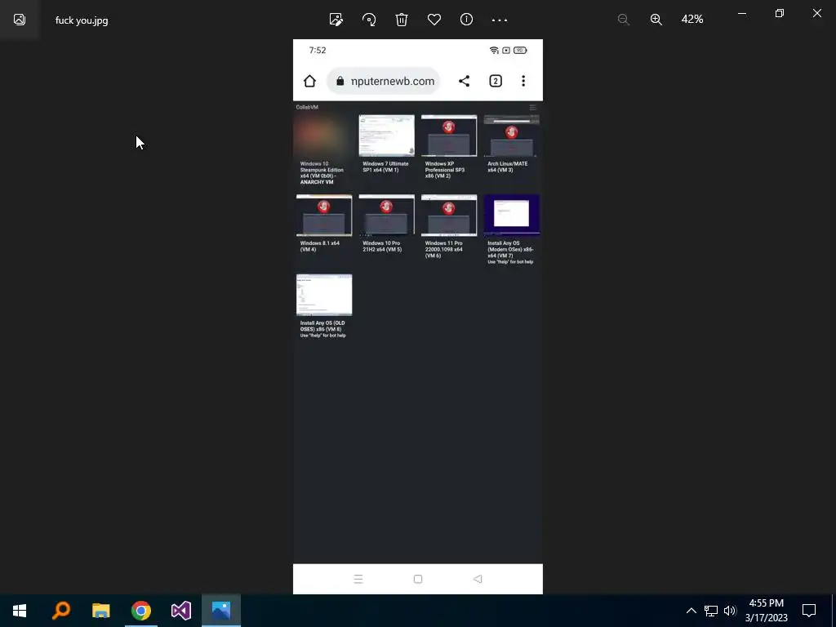Open the volume control in system tray
836x627 pixels.
click(730, 611)
